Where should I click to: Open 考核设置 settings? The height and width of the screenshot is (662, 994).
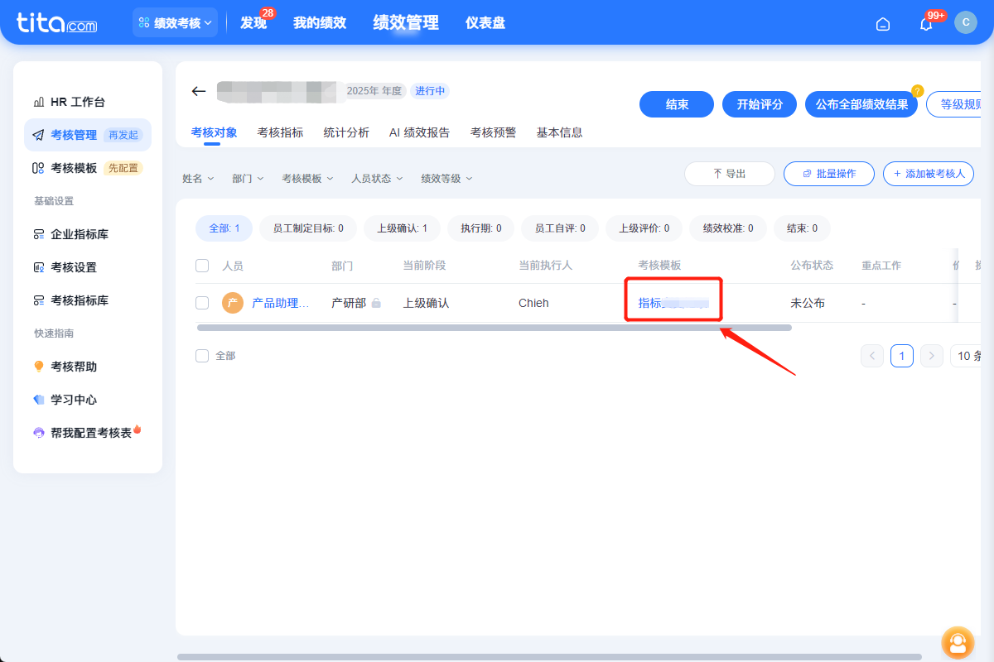(x=63, y=266)
